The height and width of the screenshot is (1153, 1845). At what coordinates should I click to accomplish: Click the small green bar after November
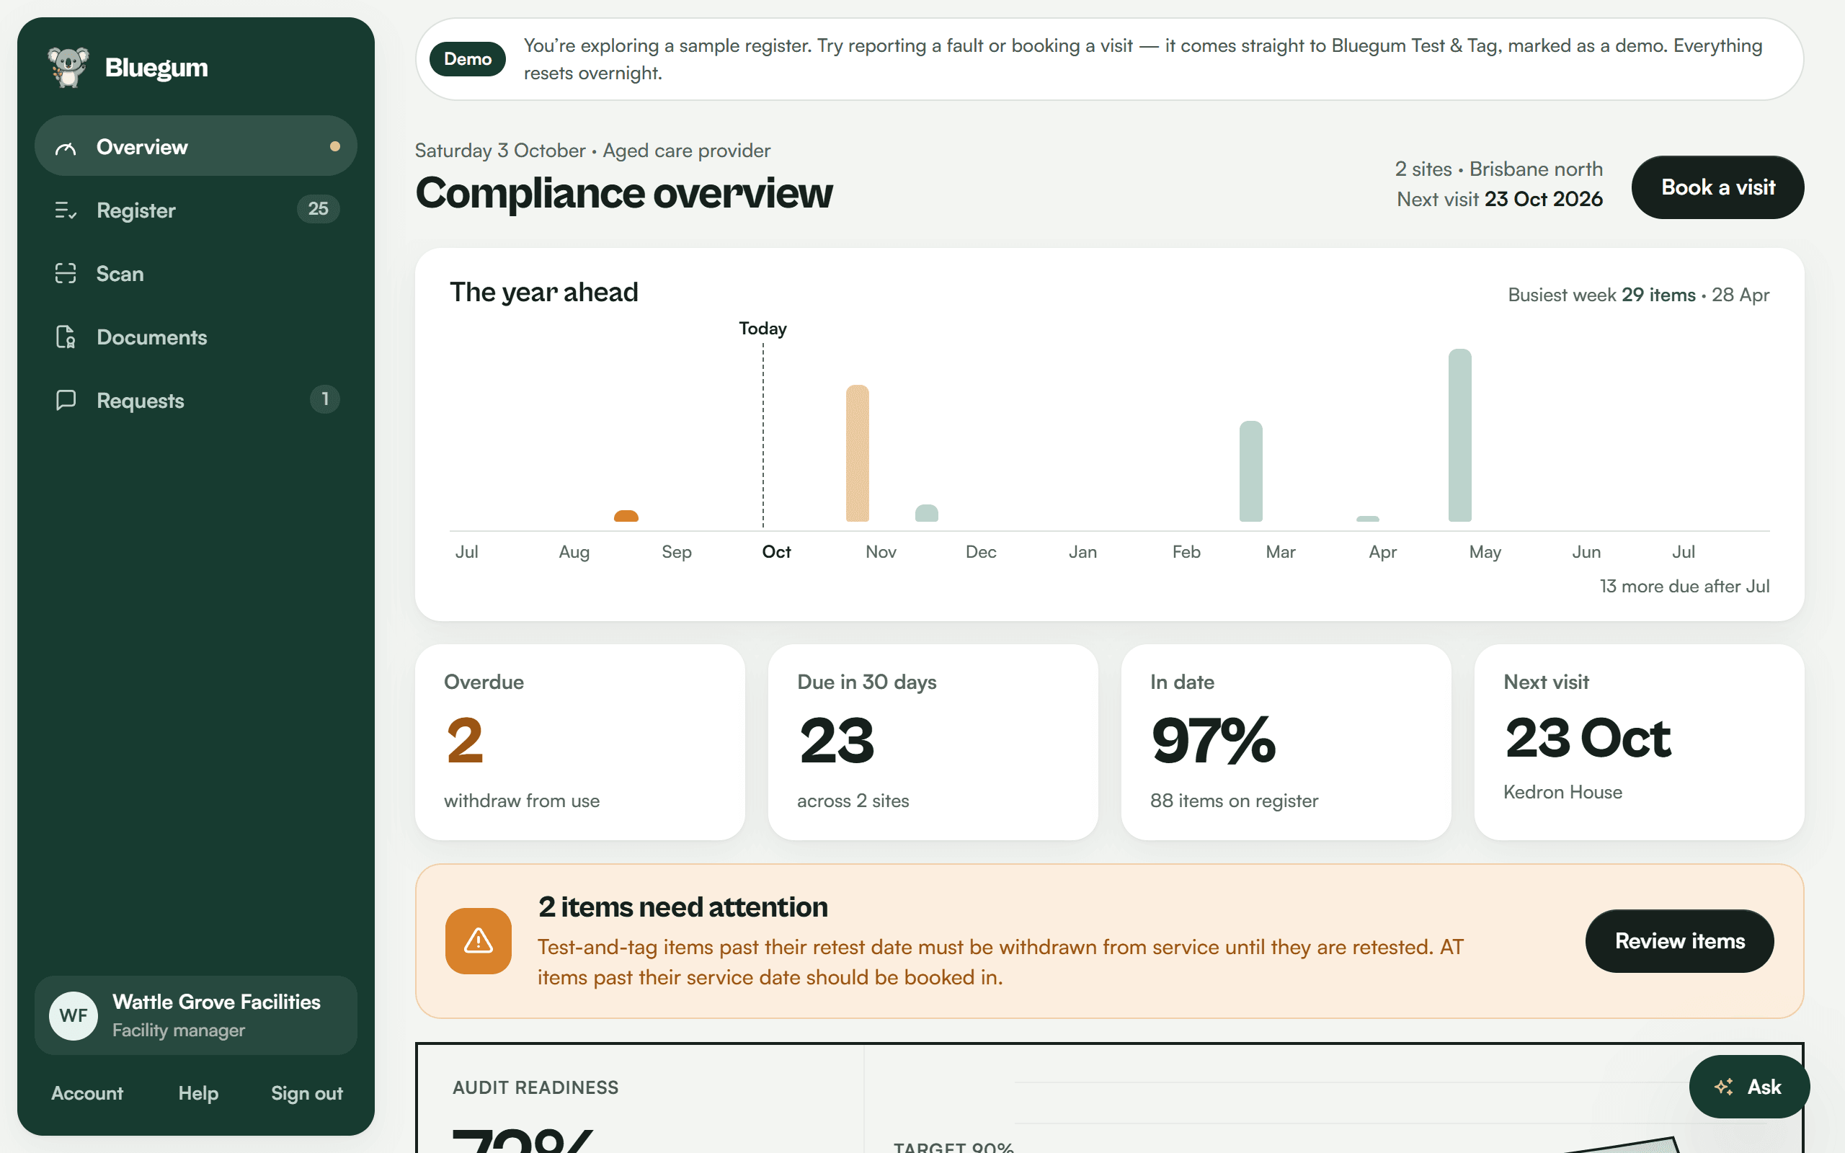pyautogui.click(x=926, y=512)
